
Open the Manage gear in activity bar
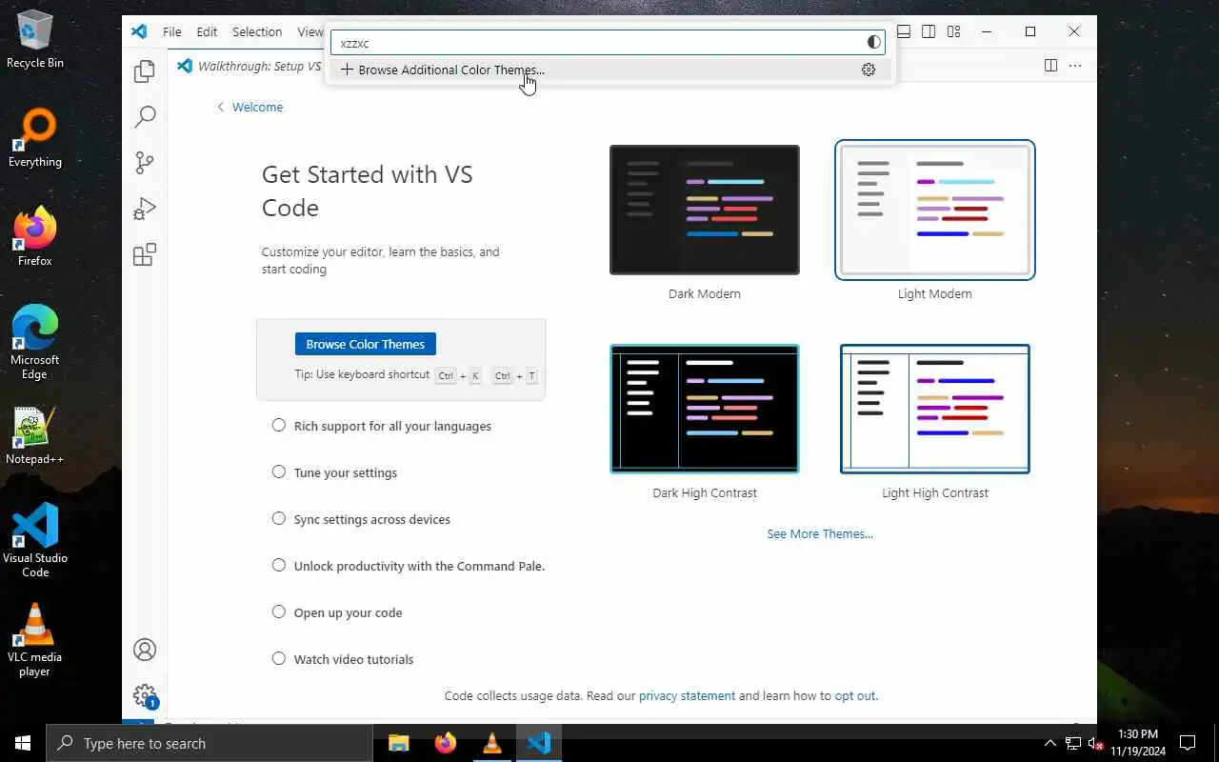coord(145,696)
